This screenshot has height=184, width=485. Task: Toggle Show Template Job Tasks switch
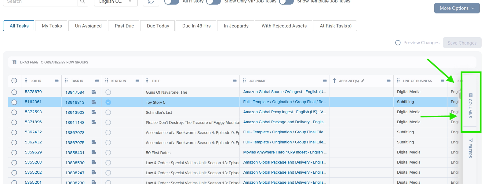coord(286,2)
